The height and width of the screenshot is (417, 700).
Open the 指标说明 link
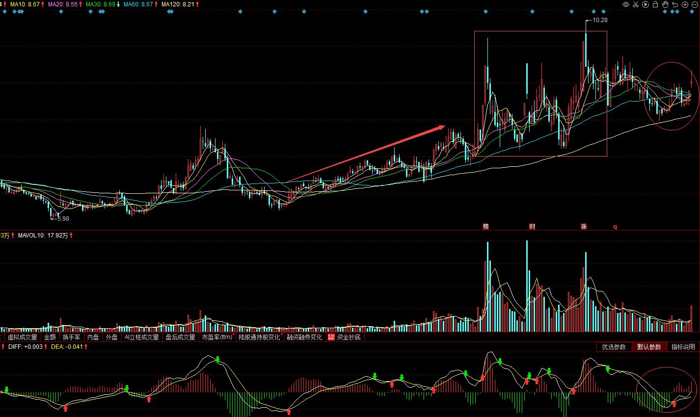pos(683,347)
